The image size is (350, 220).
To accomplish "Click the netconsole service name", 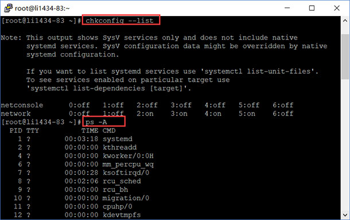I will click(22, 105).
